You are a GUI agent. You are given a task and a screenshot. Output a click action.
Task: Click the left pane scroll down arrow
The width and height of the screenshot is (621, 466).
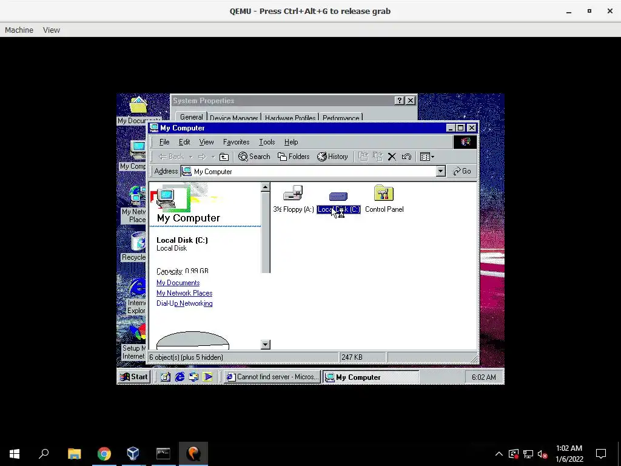tap(266, 345)
